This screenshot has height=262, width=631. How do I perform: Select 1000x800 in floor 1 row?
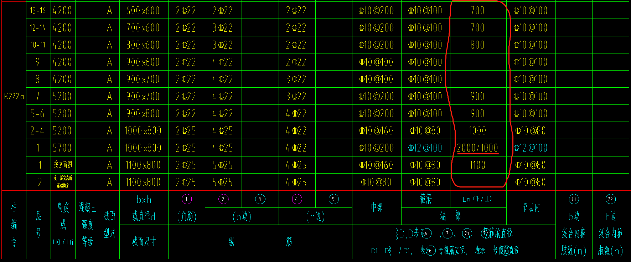tap(143, 148)
